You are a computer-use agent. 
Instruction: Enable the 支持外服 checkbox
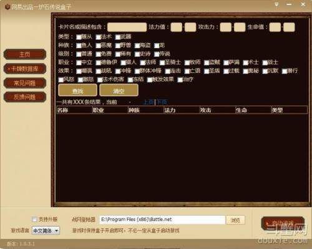[x=34, y=219]
